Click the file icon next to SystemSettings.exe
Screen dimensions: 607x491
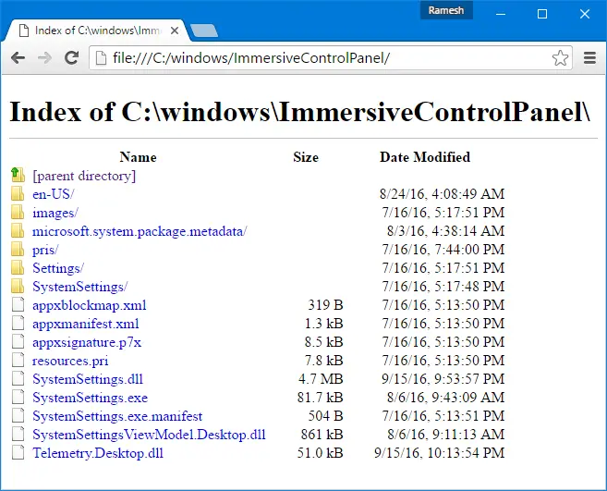coord(18,398)
